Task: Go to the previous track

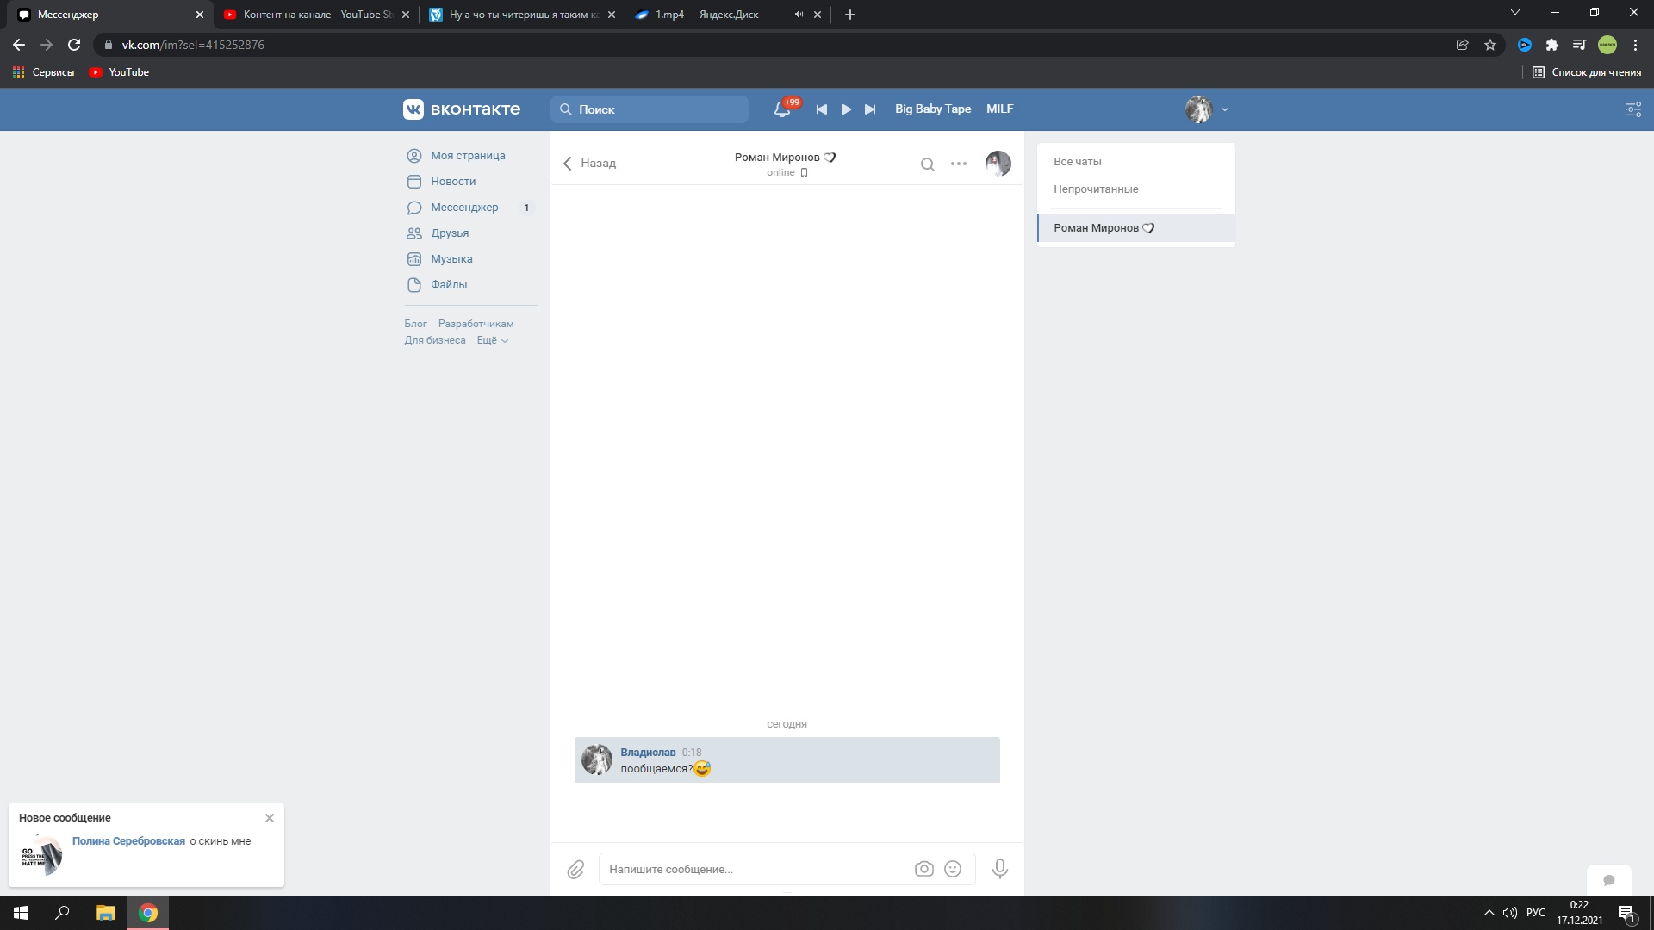Action: pyautogui.click(x=821, y=109)
